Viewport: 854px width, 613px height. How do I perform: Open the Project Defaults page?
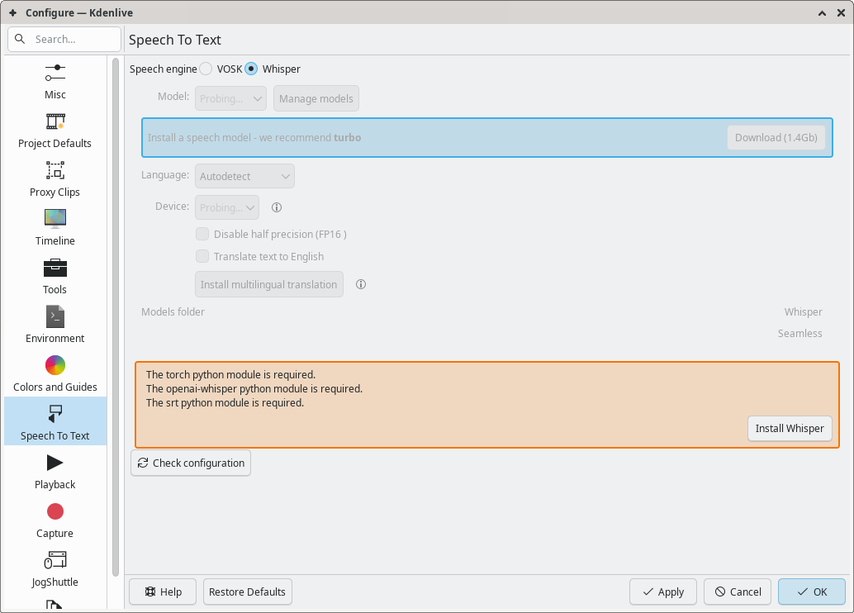[x=55, y=131]
